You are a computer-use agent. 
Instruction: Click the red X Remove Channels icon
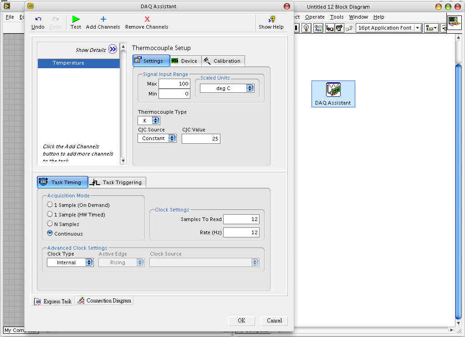pos(147,19)
